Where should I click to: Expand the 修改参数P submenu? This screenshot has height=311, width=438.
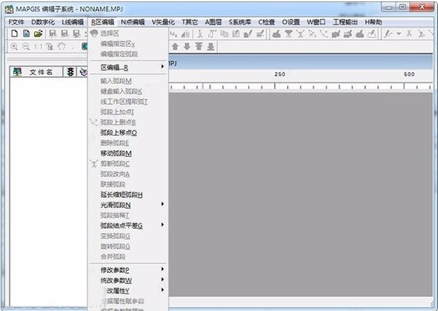click(128, 270)
